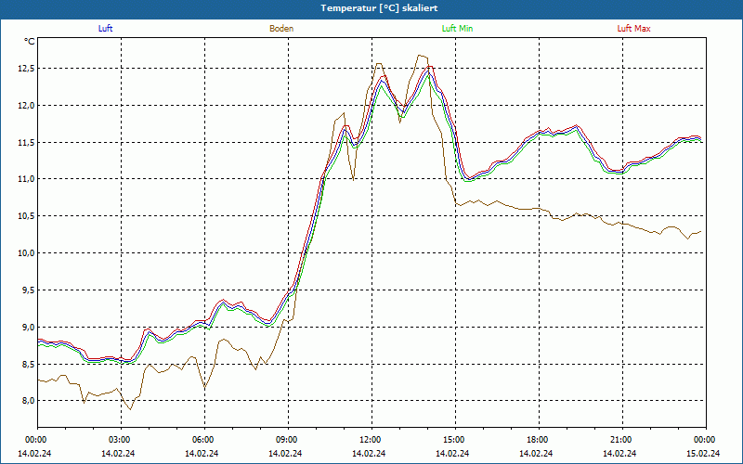Select the 11,5 y-axis value
Screen dimensions: 743x464
[26, 143]
